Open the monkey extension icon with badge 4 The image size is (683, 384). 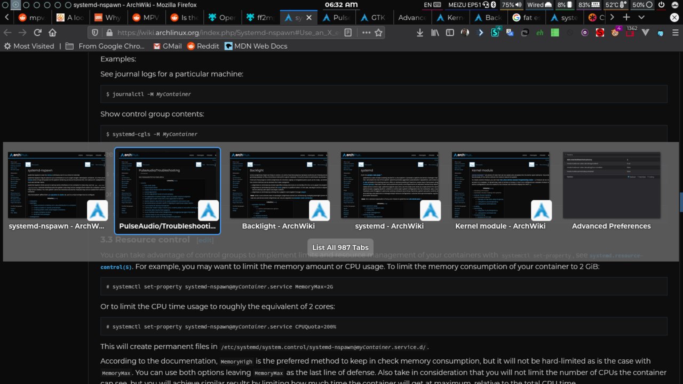tap(615, 32)
